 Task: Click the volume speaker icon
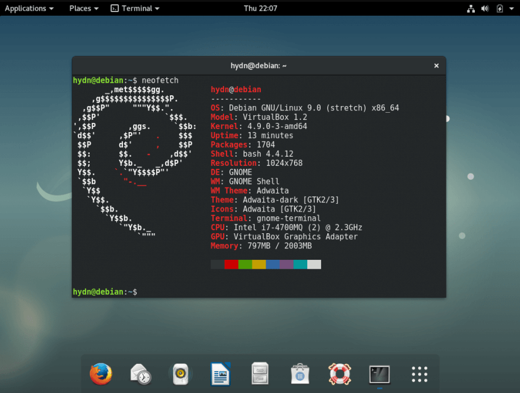click(x=485, y=8)
